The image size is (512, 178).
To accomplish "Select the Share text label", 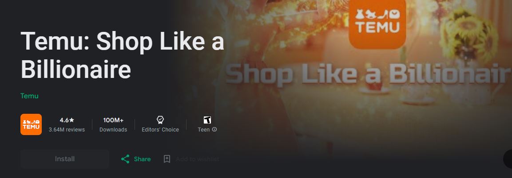I will pyautogui.click(x=142, y=159).
